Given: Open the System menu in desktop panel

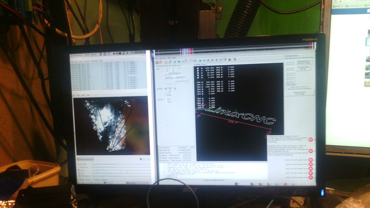Looking at the screenshot, I should pyautogui.click(x=94, y=55).
